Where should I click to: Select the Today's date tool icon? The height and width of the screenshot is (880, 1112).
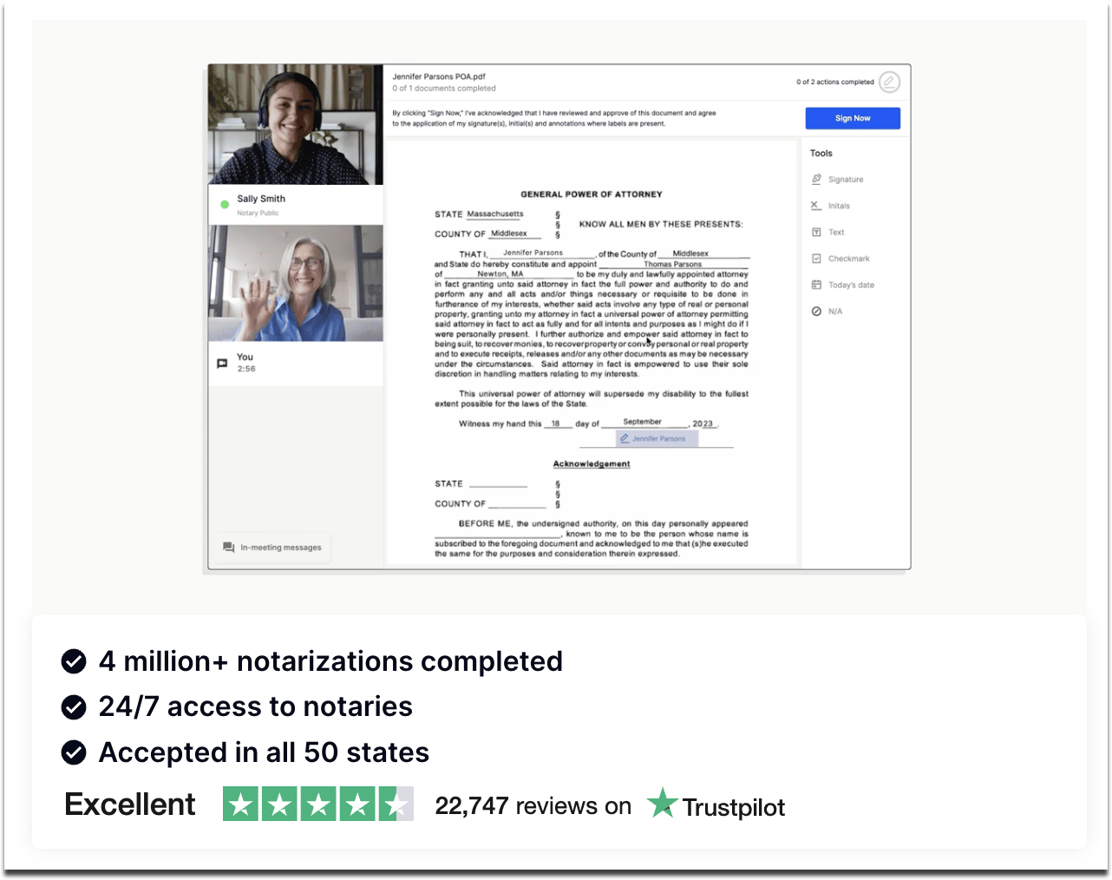(x=816, y=285)
